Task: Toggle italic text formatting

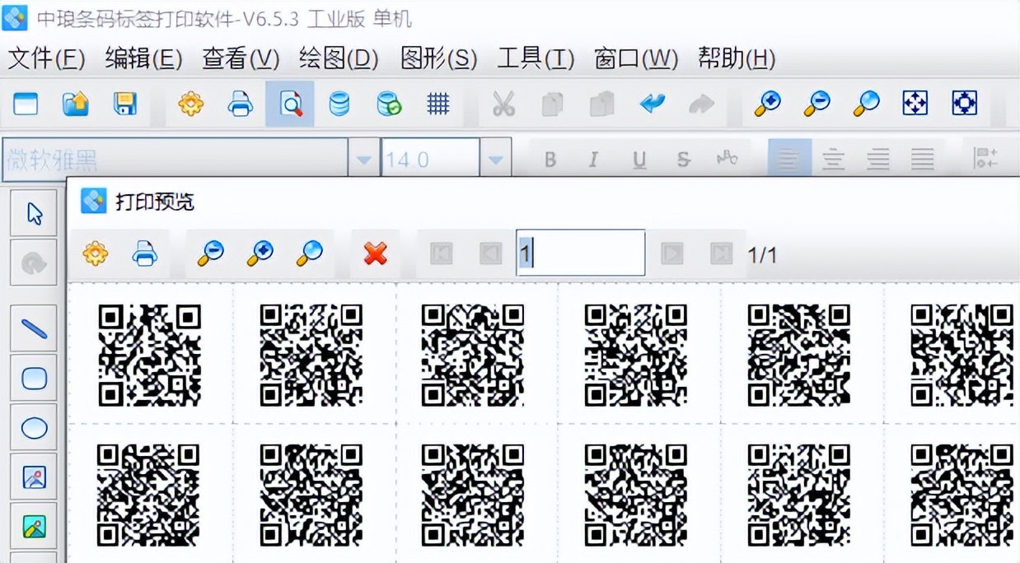Action: (x=593, y=159)
